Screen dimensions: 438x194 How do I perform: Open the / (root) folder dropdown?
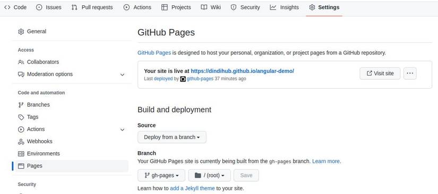210,175
